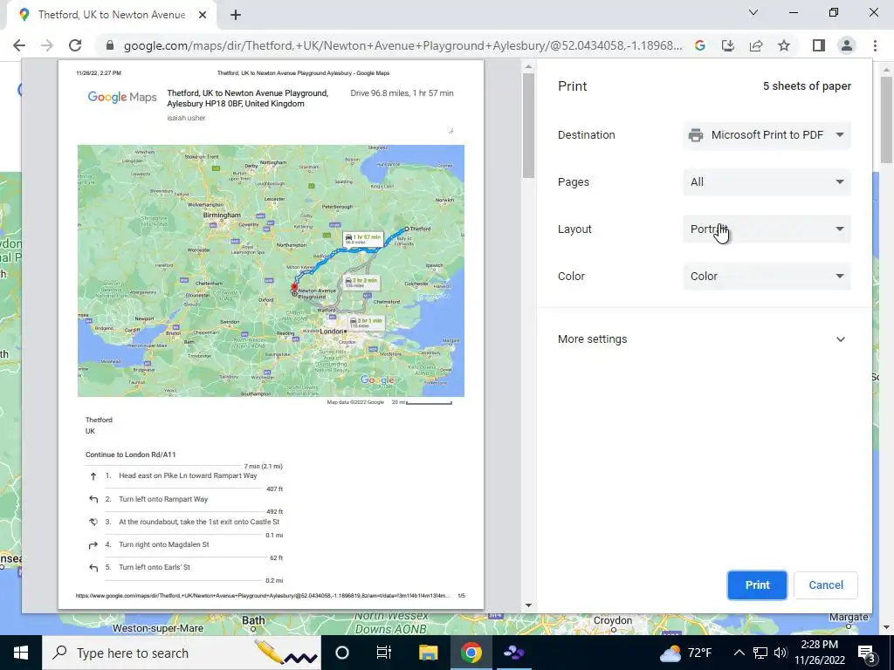Click the print preview scrollbar thumb
Image resolution: width=894 pixels, height=670 pixels.
pyautogui.click(x=528, y=126)
